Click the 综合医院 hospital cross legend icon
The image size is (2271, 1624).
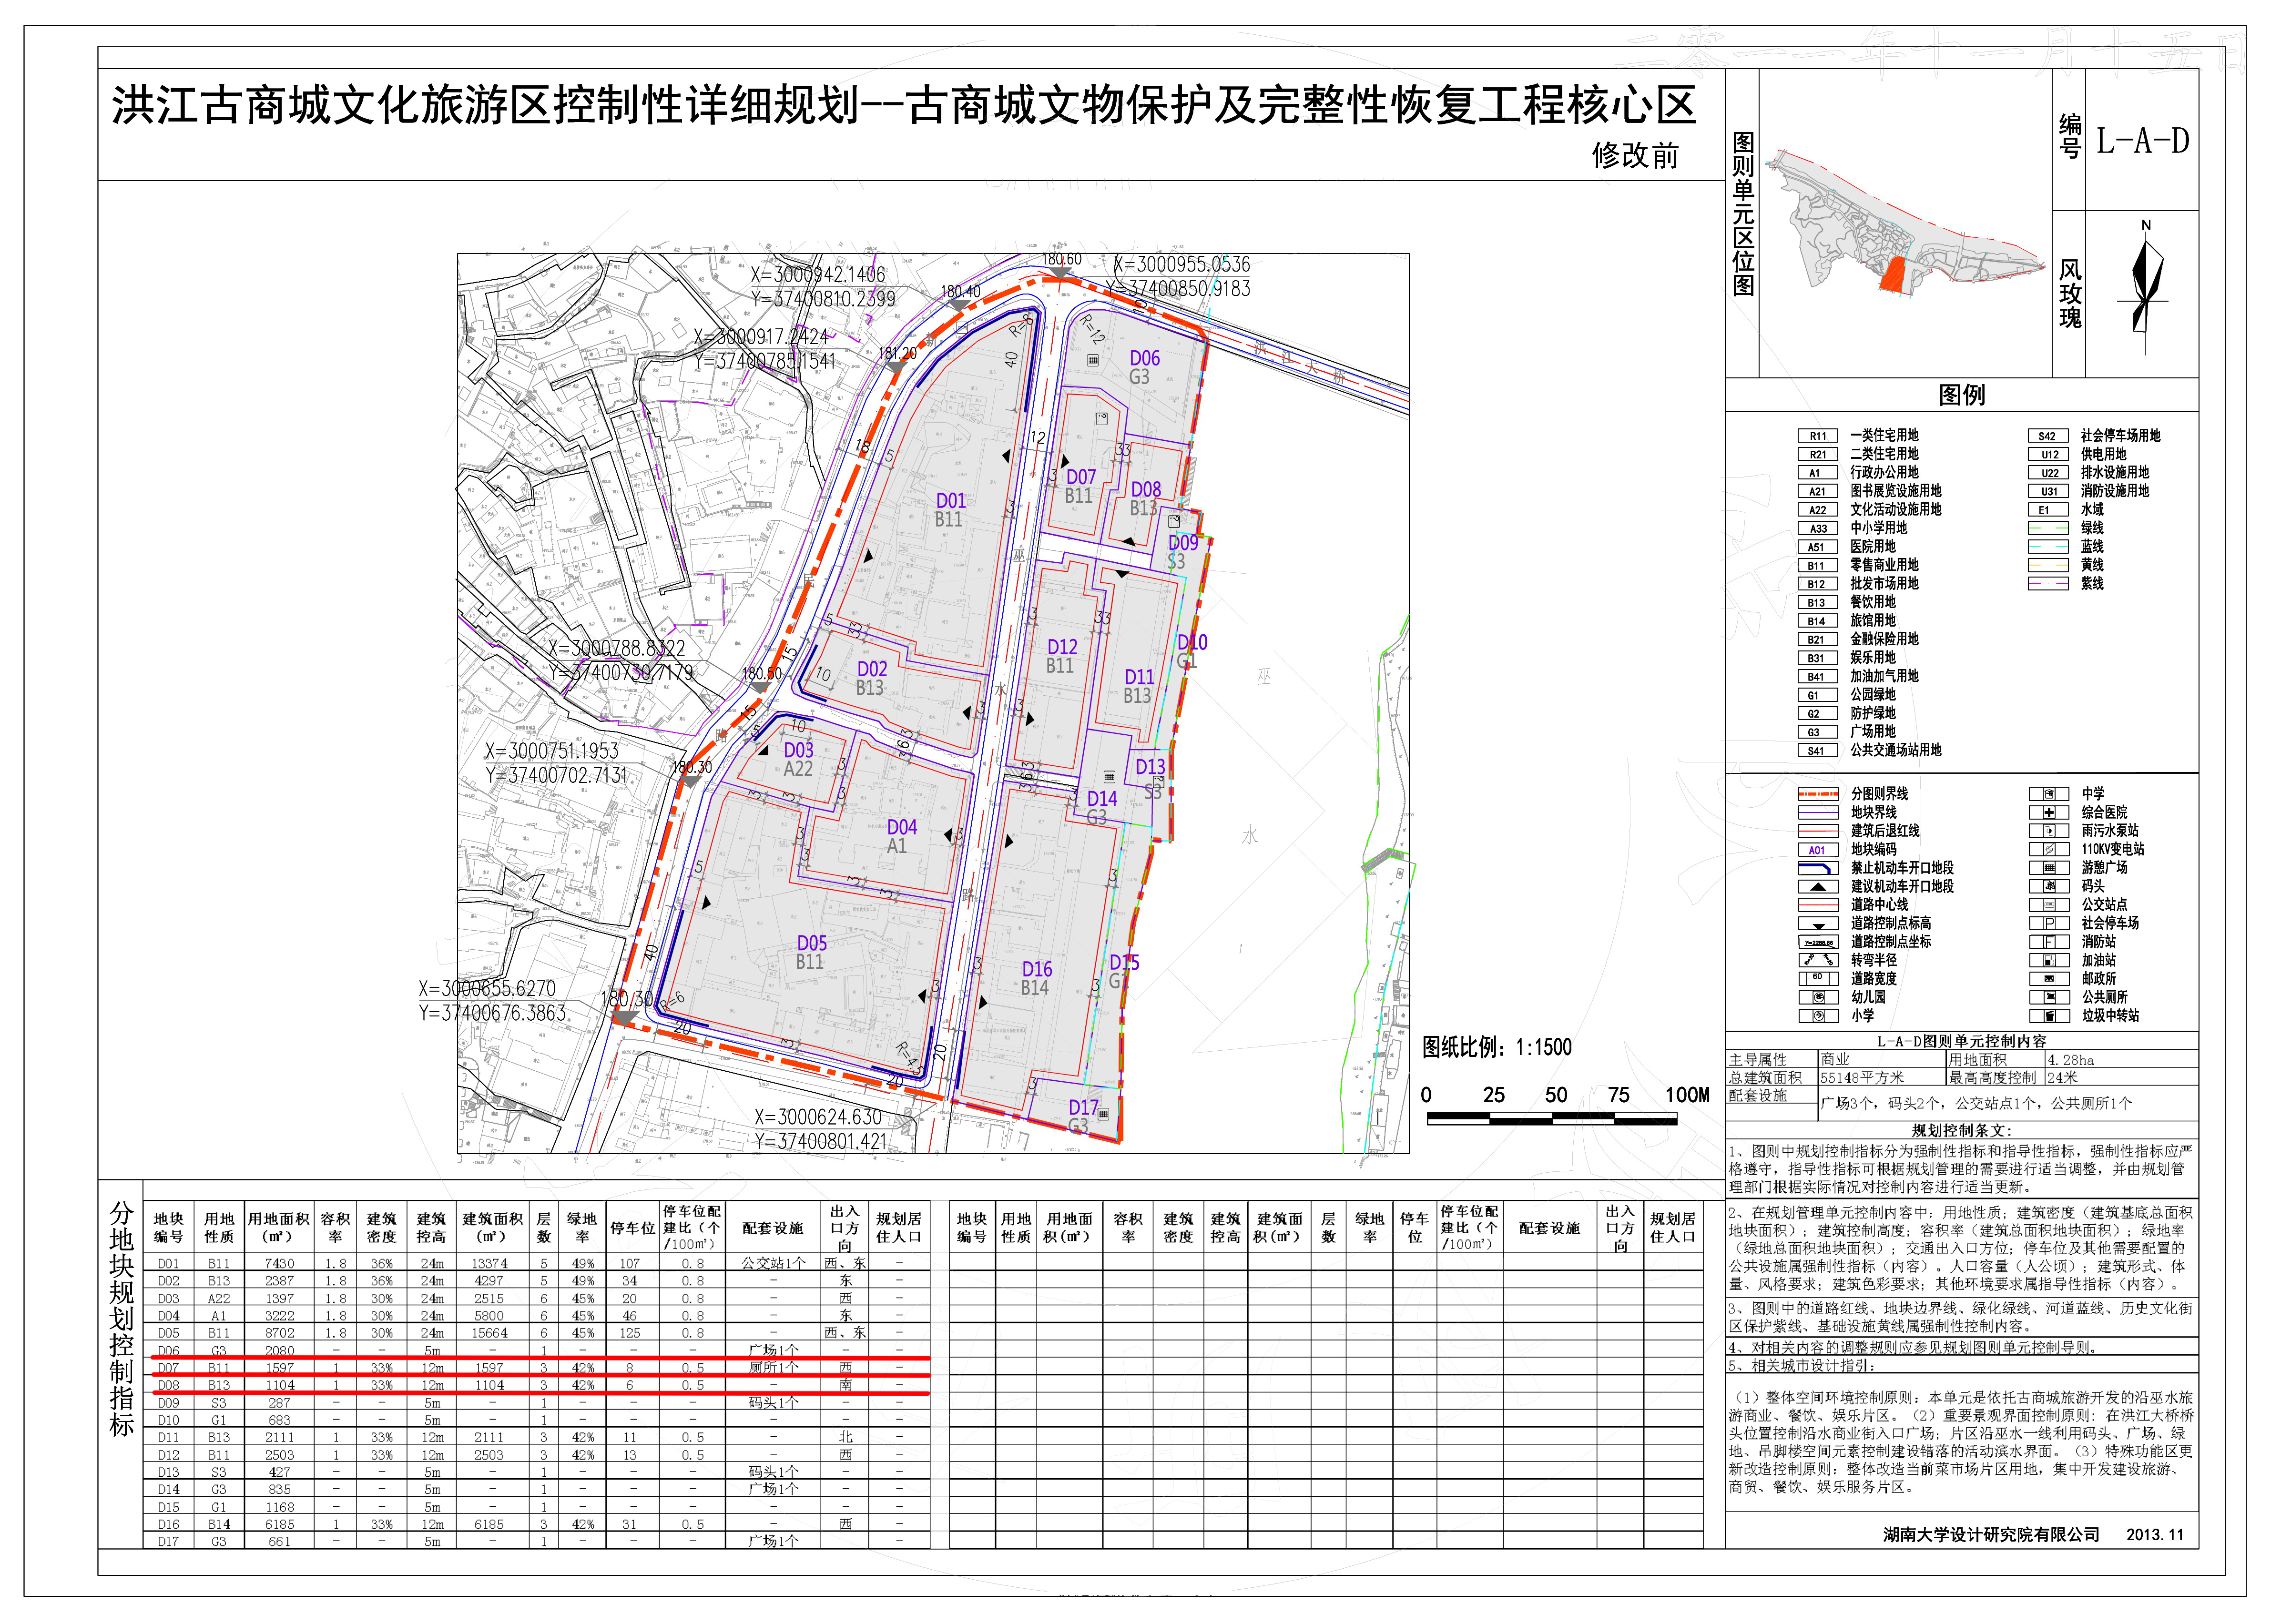click(x=2048, y=812)
